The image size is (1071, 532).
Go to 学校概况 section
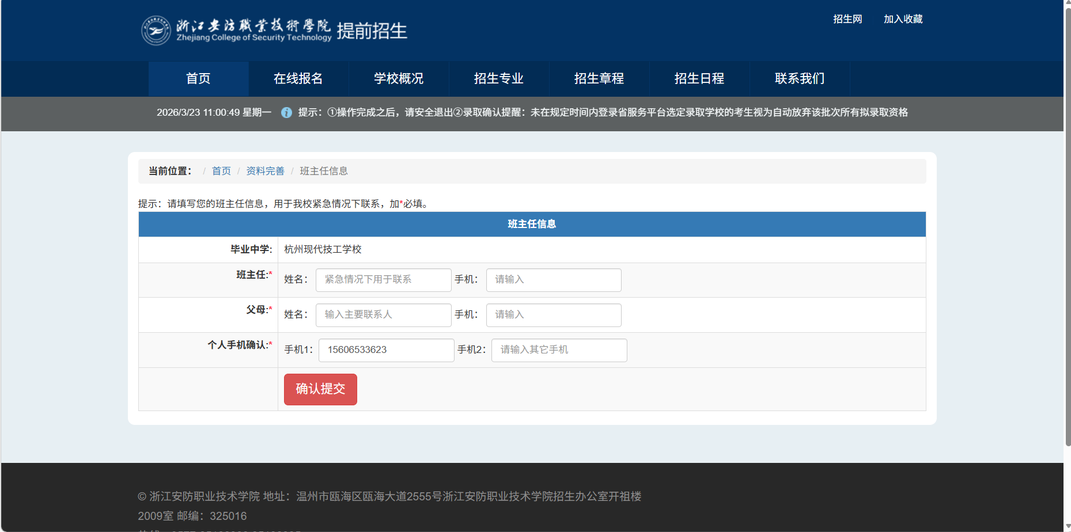[x=398, y=79]
